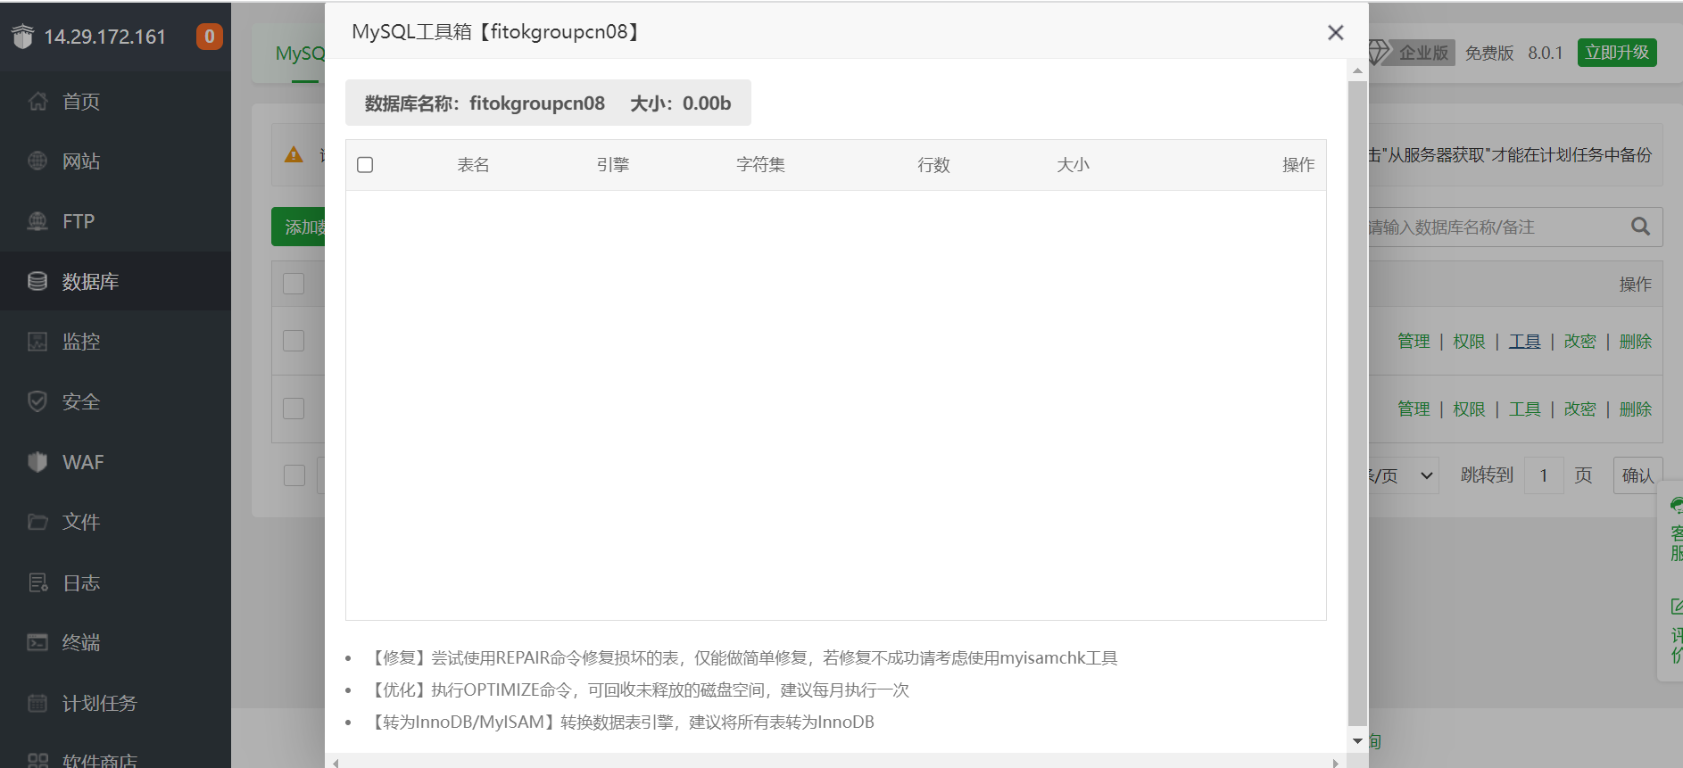Click the 企业版 label badge
1683x768 pixels.
(x=1423, y=53)
